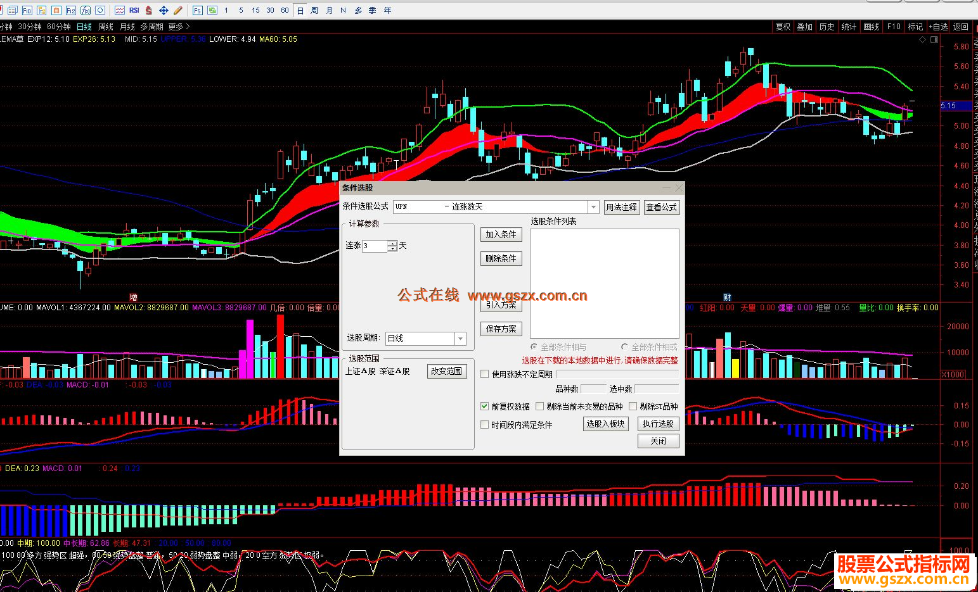
Task: Select the 60-minute toolbar period
Action: tap(285, 10)
